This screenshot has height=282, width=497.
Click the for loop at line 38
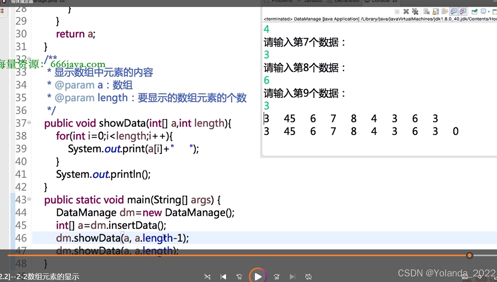coord(114,136)
